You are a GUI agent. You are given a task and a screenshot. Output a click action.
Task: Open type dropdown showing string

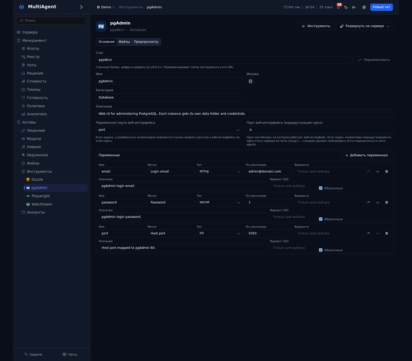(x=220, y=171)
